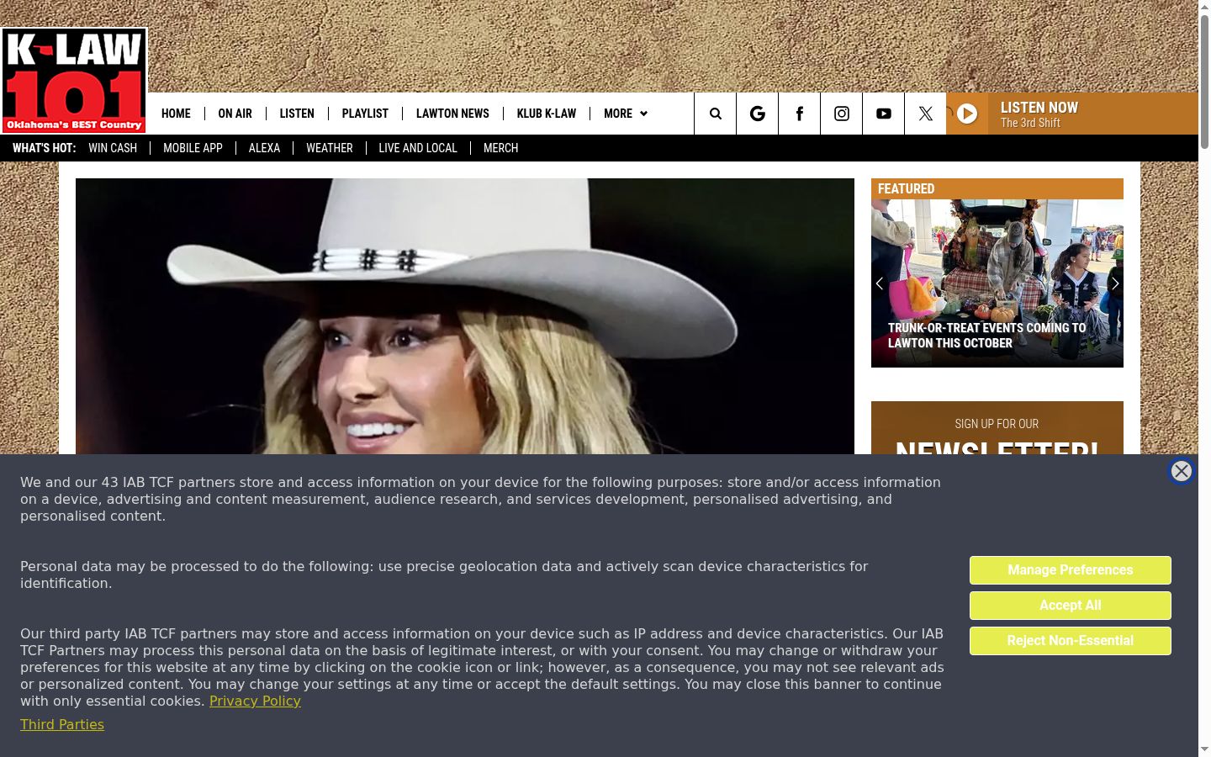
Task: Open the Live and Local link
Action: click(418, 148)
